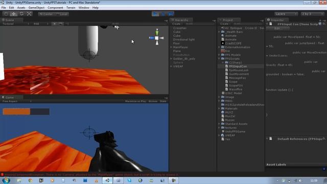Switch to the Scene tab
Viewport: 327px width, 184px height.
pos(11,20)
